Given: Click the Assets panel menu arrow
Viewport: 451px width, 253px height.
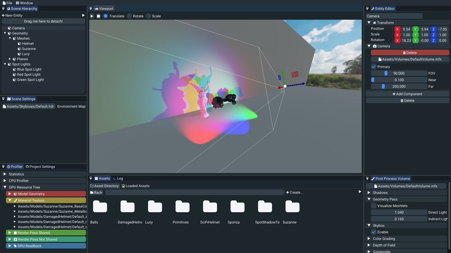Looking at the screenshot, I should [91, 178].
